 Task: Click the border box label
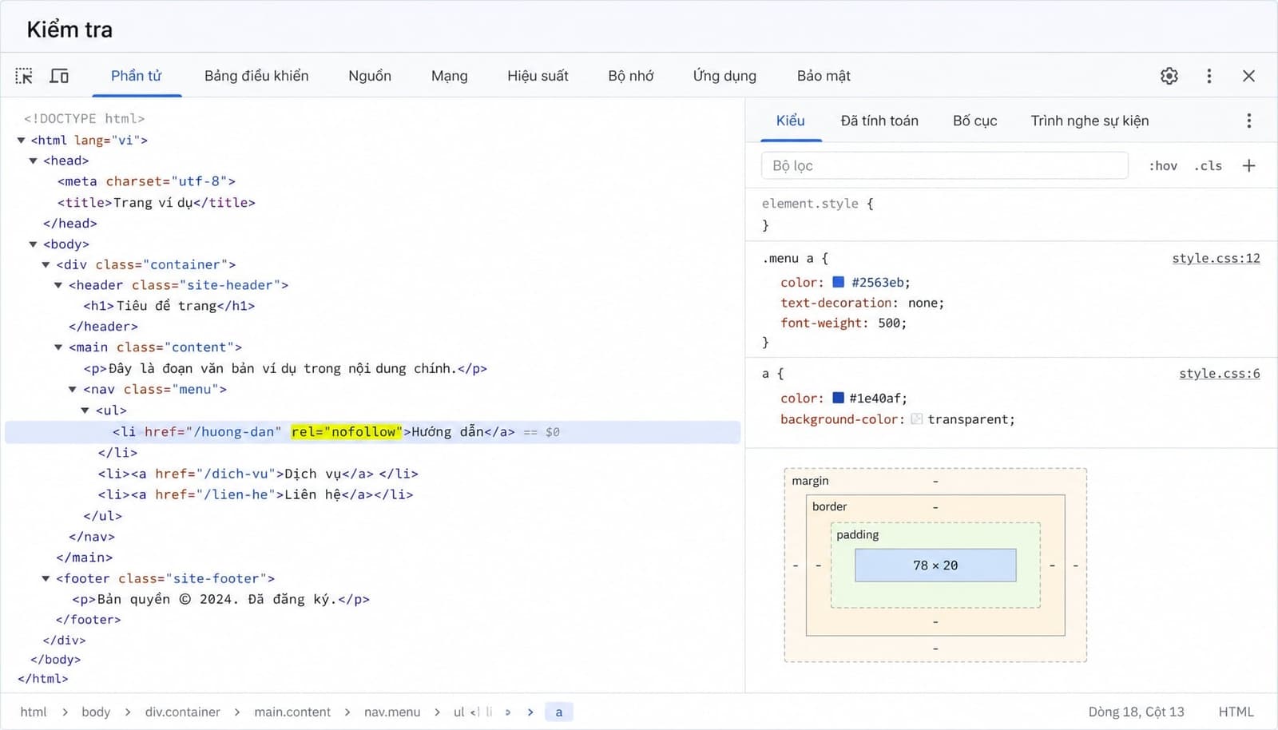[829, 506]
